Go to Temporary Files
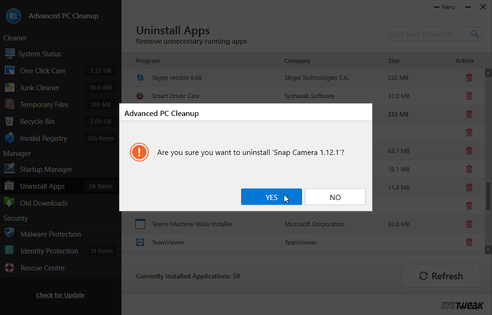The image size is (492, 315). coord(44,105)
